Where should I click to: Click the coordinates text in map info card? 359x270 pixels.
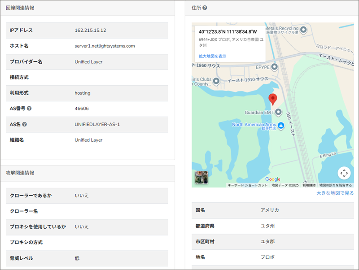click(x=228, y=32)
